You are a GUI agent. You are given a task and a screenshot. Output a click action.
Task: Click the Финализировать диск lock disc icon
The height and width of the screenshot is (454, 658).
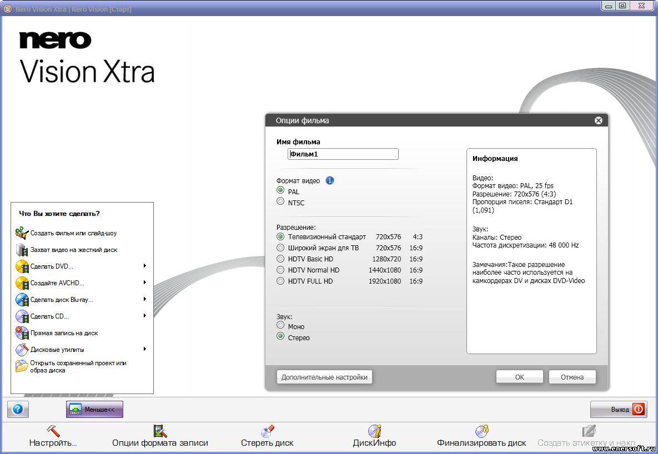(481, 431)
